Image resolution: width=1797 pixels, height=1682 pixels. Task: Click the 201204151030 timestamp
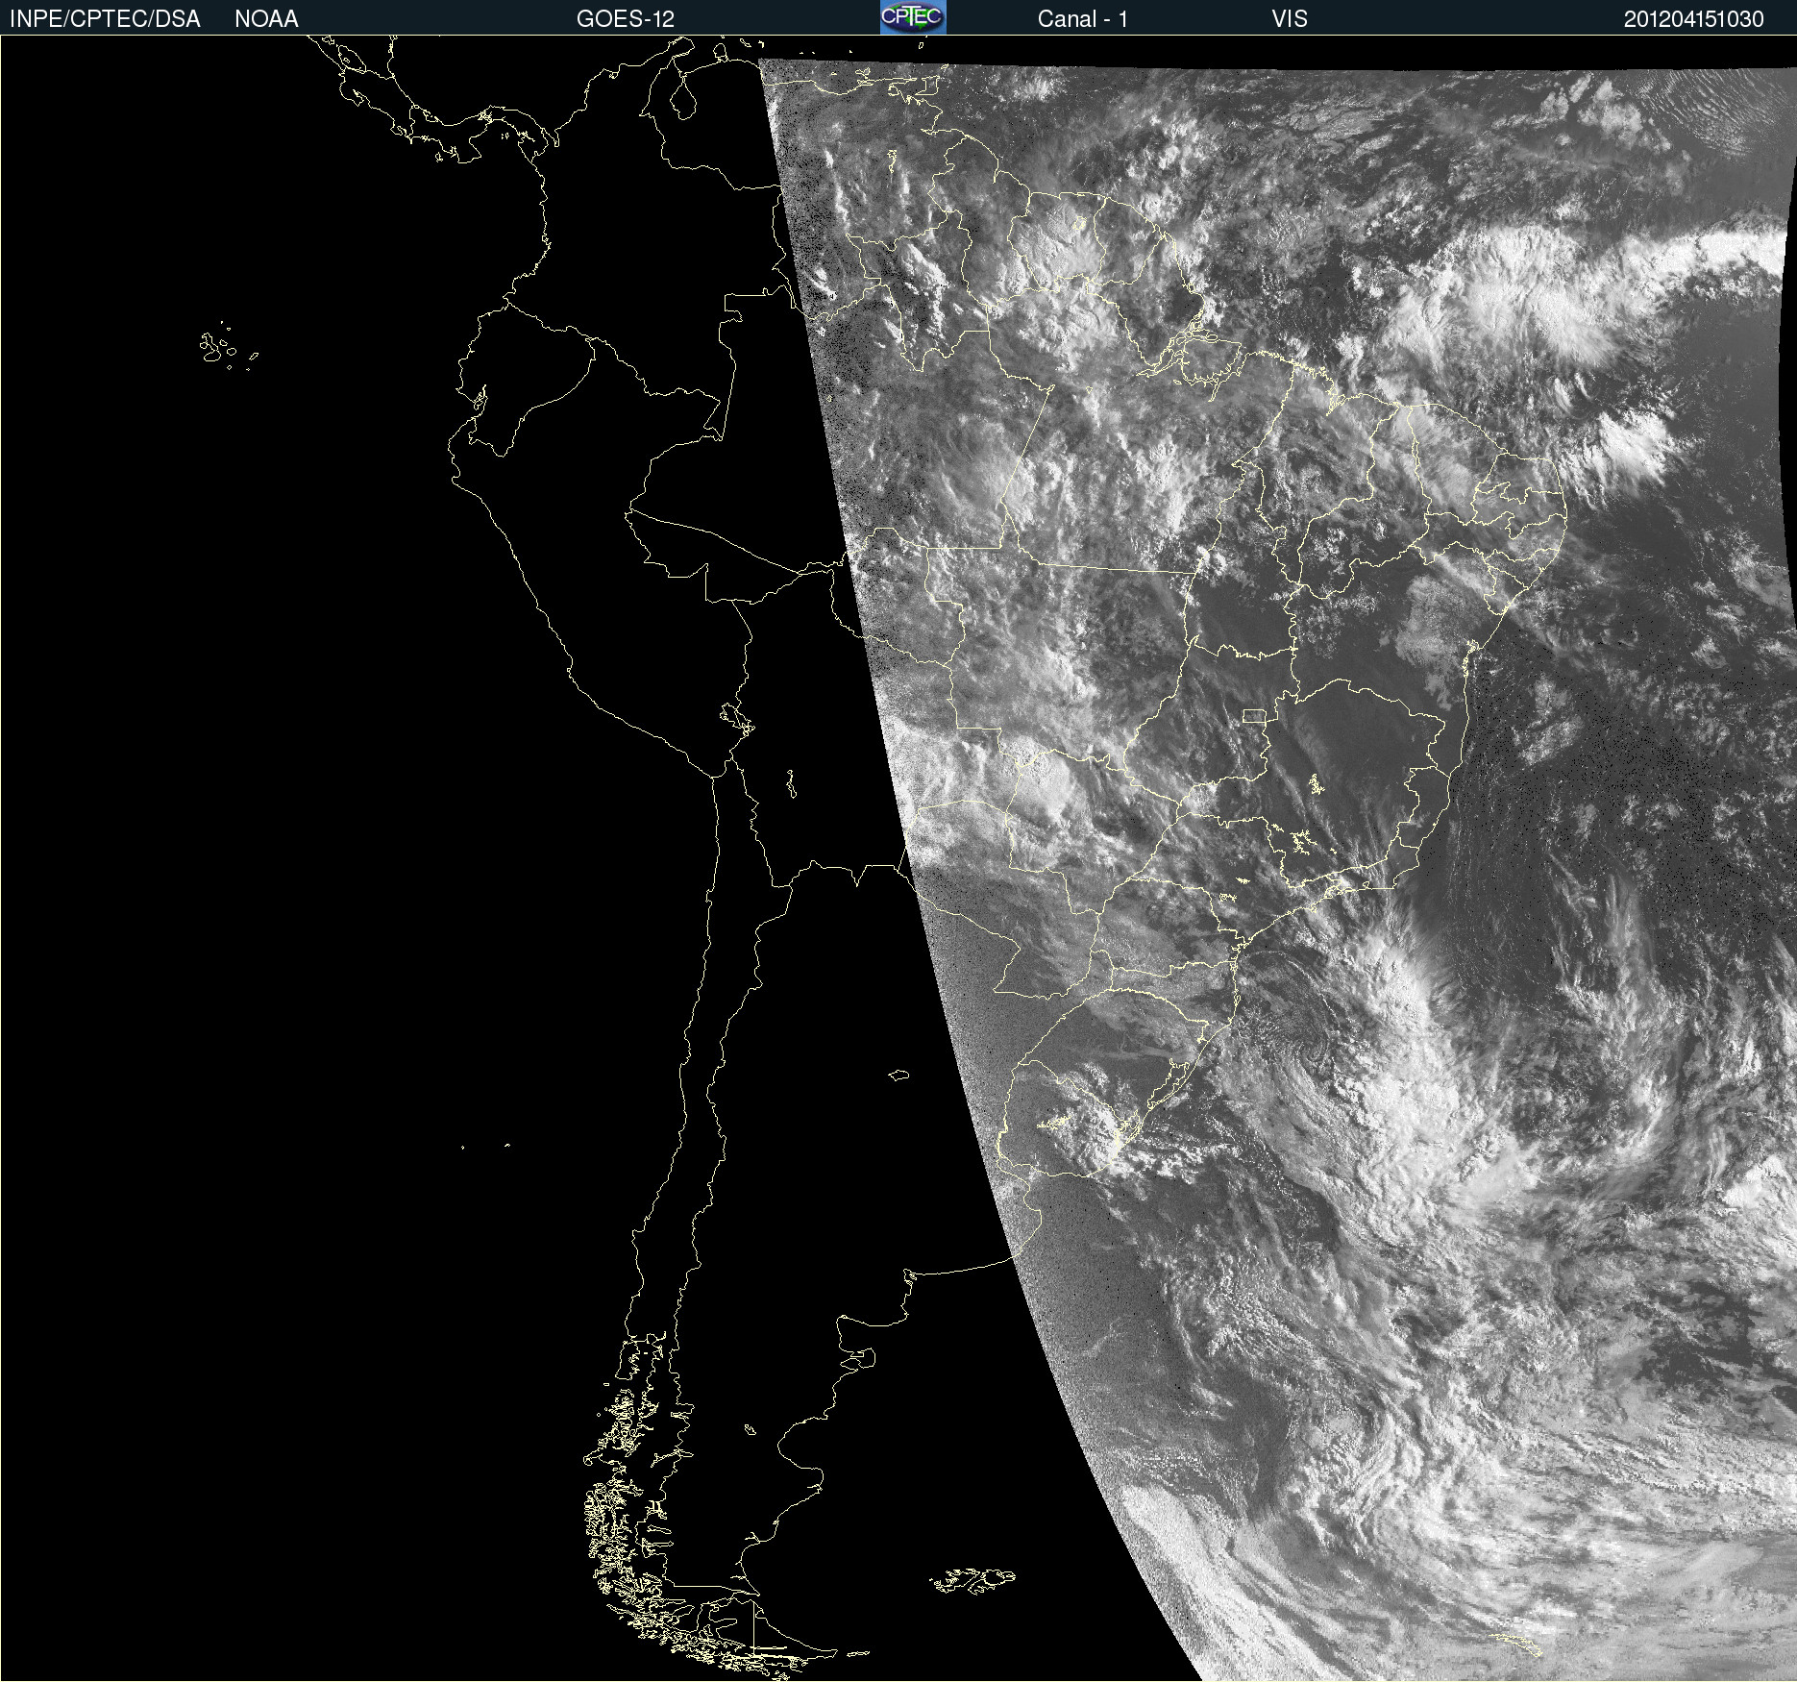1693,19
